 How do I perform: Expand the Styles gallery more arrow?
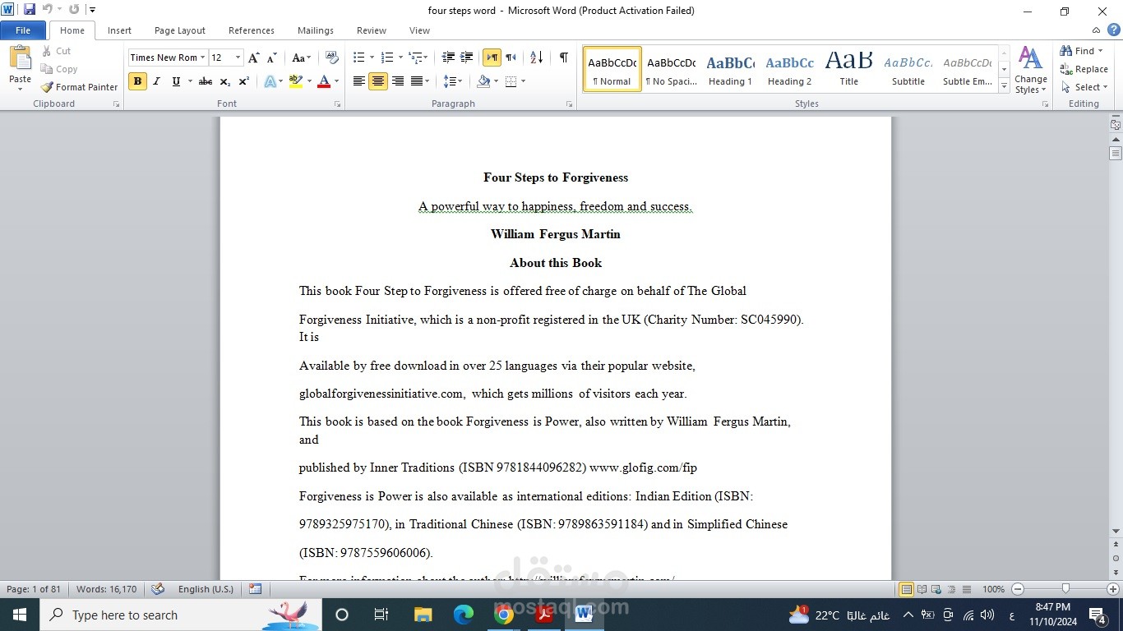(x=1004, y=86)
